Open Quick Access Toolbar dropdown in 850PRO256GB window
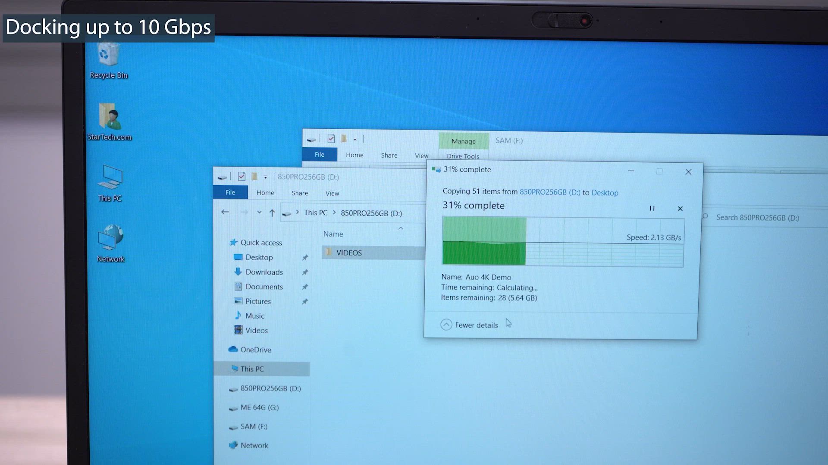Image resolution: width=828 pixels, height=465 pixels. pos(265,177)
